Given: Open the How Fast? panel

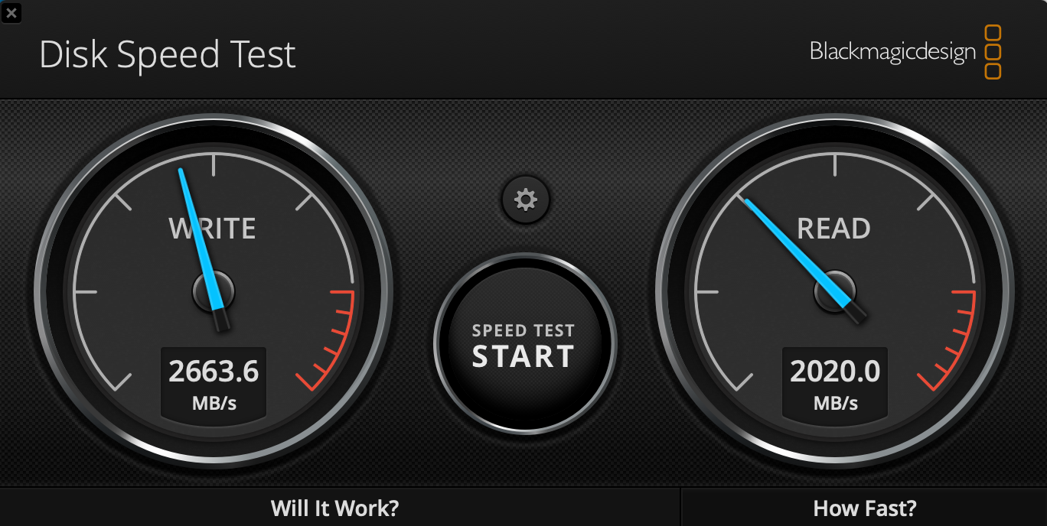Looking at the screenshot, I should click(865, 508).
